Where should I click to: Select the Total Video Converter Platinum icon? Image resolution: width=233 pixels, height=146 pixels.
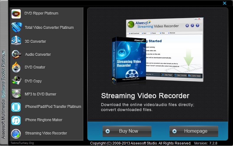pos(16,28)
